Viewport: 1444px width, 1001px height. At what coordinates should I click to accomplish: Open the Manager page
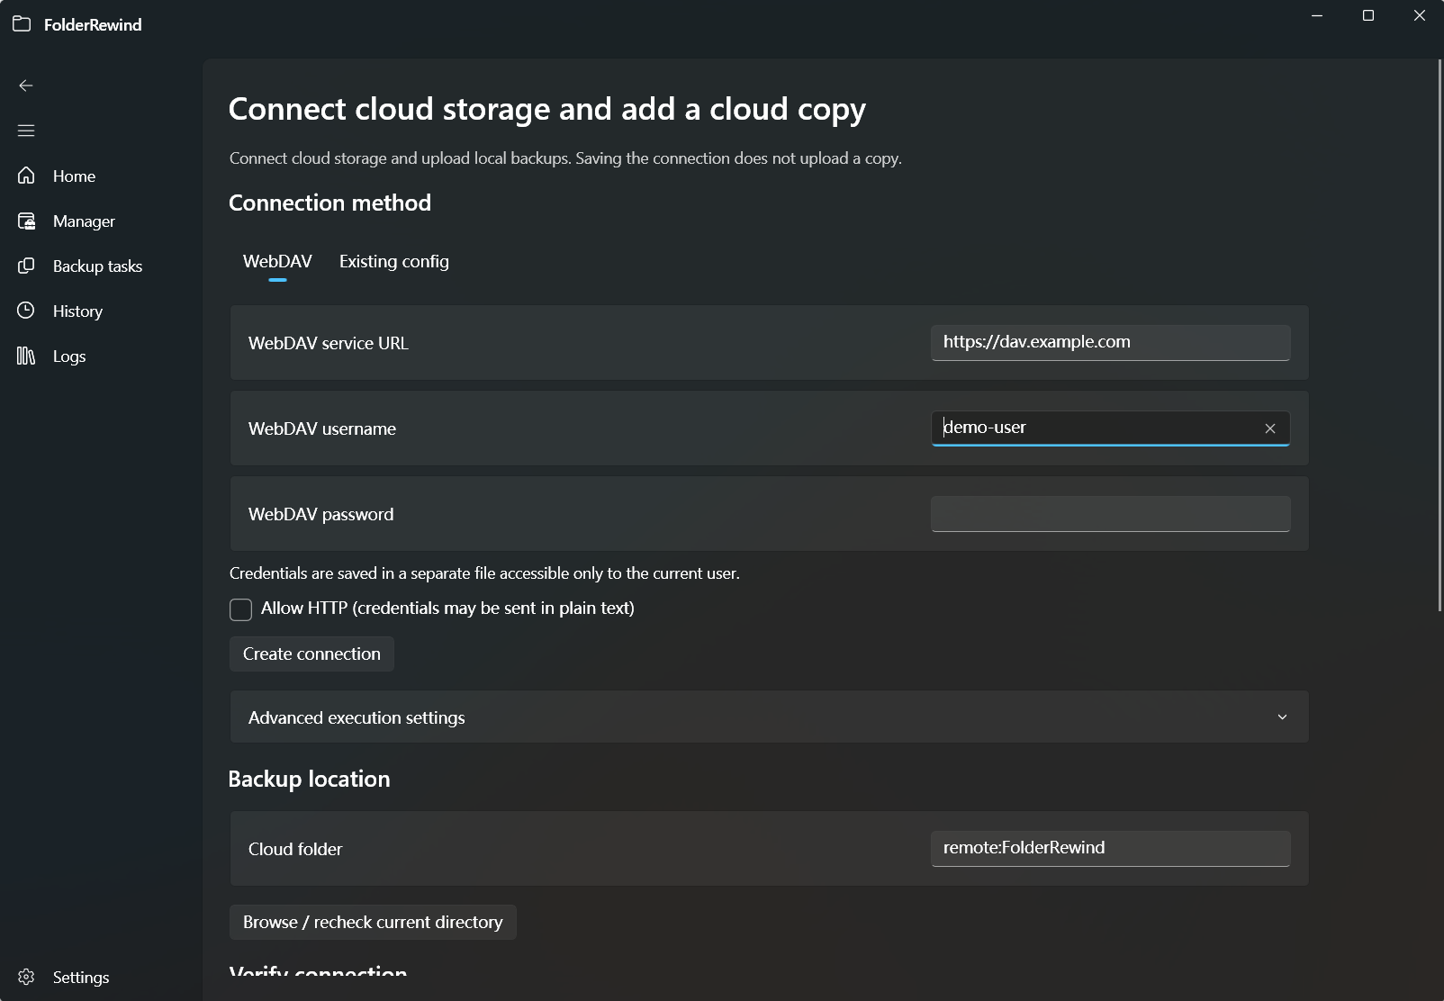pos(84,221)
